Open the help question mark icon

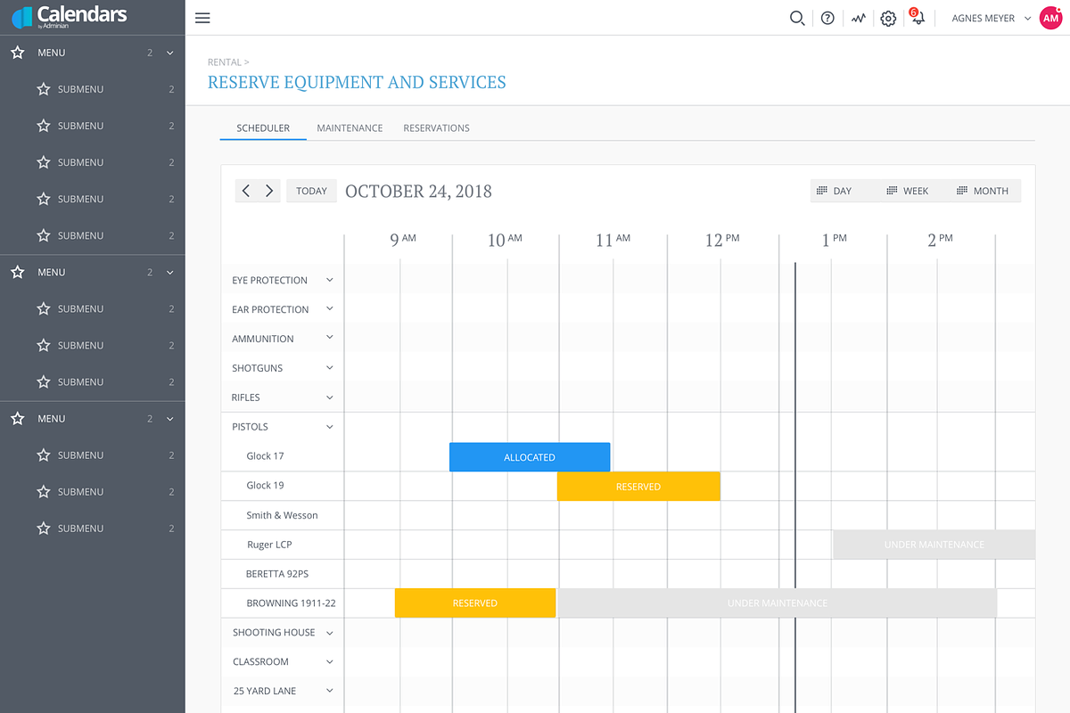pyautogui.click(x=827, y=18)
